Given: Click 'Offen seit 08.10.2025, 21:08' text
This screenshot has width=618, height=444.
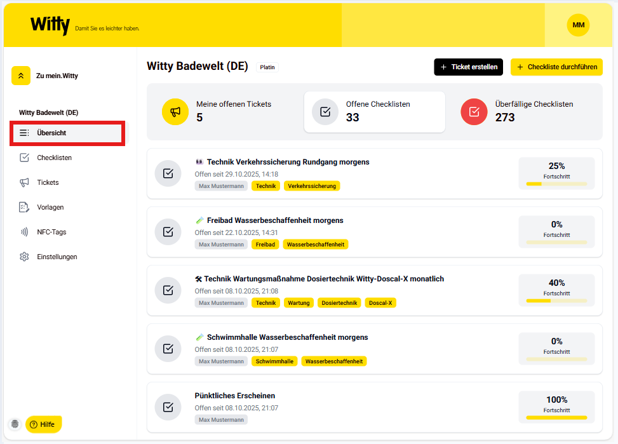Looking at the screenshot, I should click(236, 291).
